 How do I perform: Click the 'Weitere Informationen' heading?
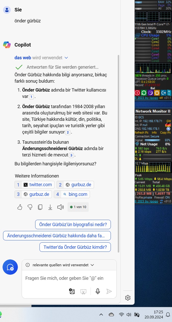coord(37,176)
